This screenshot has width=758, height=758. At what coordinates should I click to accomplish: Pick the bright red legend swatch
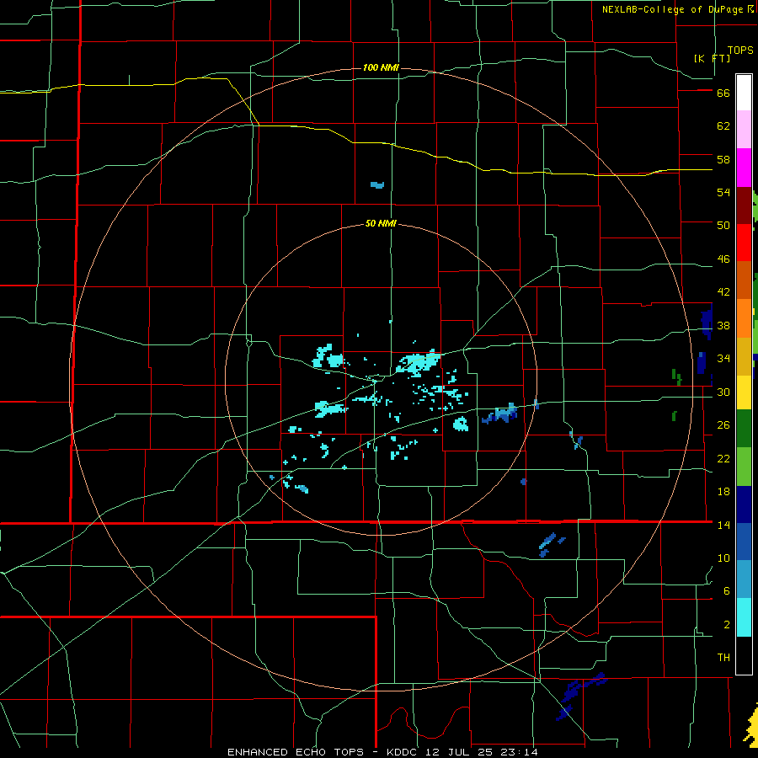tap(744, 243)
